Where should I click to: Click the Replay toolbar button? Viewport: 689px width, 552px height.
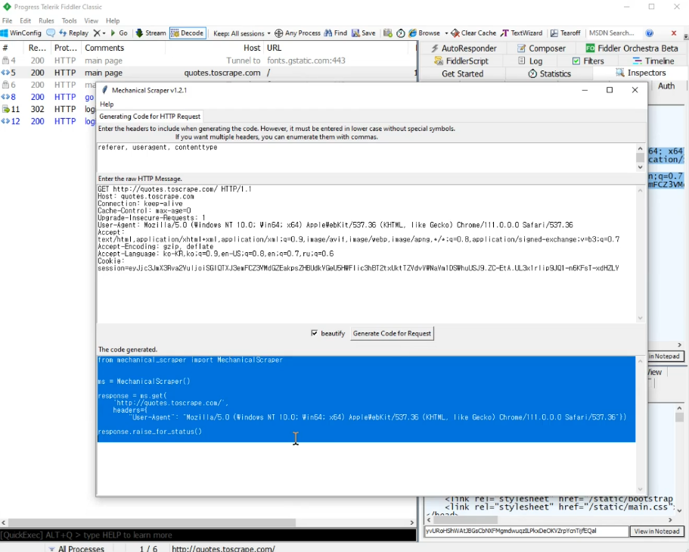(73, 33)
